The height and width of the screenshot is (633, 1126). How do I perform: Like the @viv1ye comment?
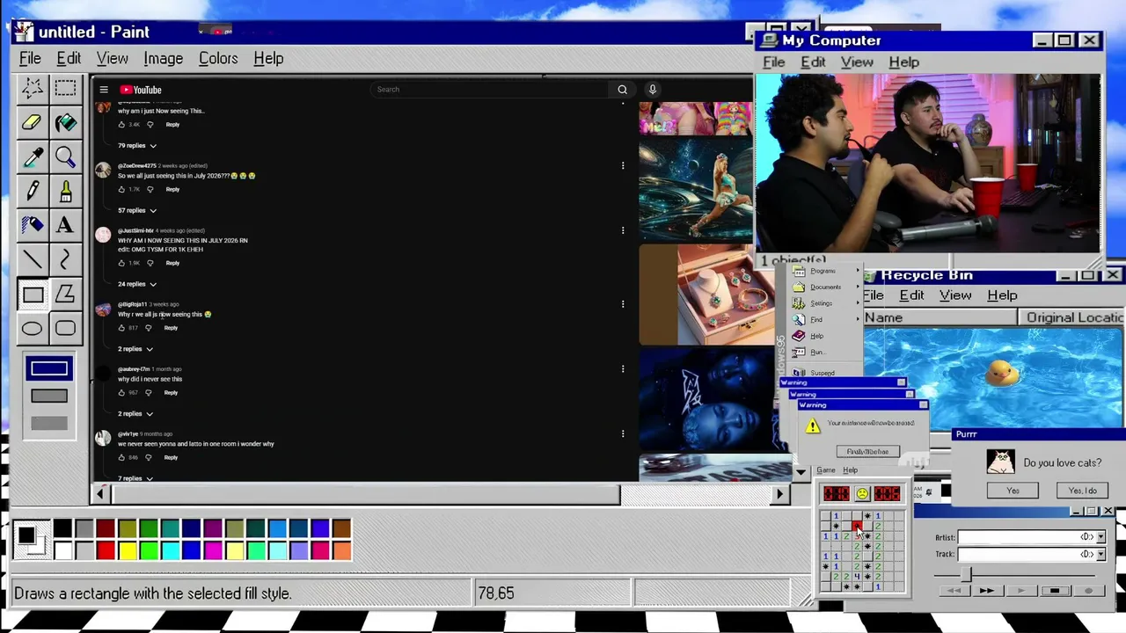(121, 457)
